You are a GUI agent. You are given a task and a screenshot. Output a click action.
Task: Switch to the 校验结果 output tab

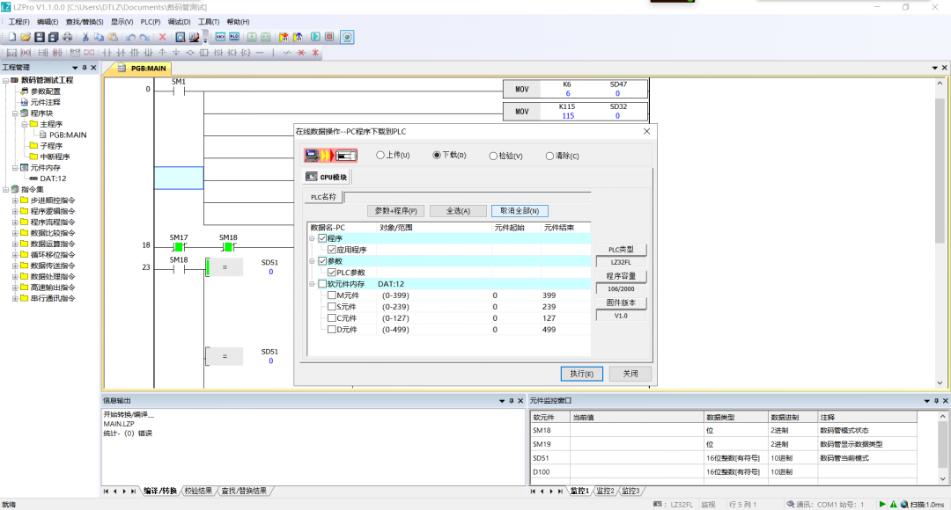[198, 491]
